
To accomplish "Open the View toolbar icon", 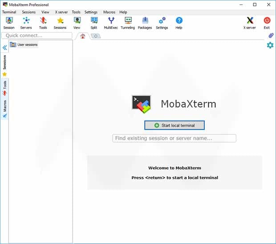I will (77, 23).
